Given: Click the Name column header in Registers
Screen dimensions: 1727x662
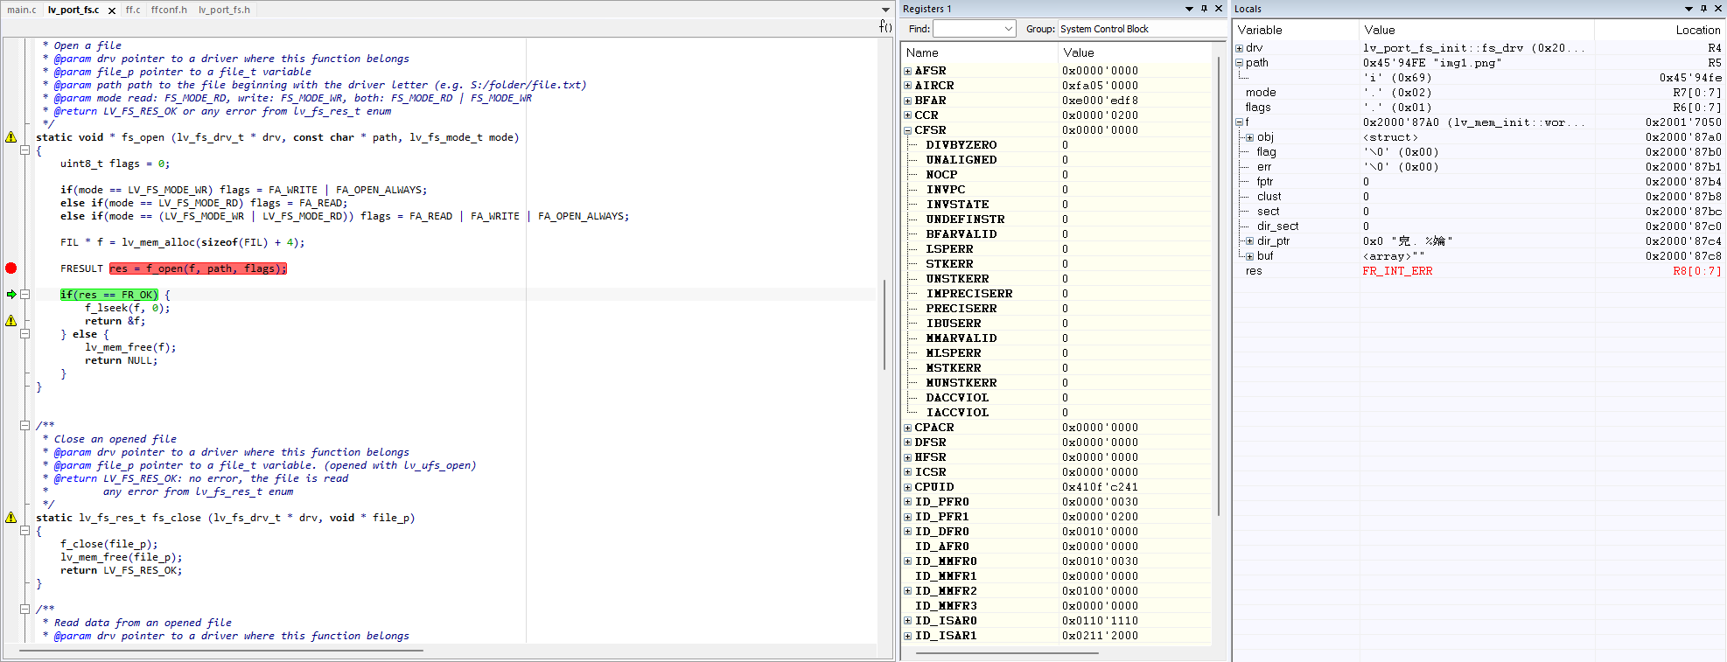Looking at the screenshot, I should (x=979, y=52).
